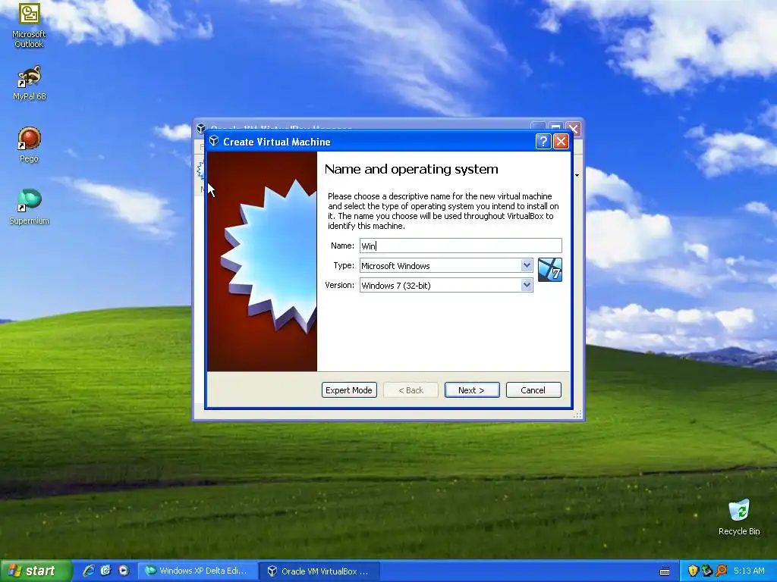
Task: Open the Start menu
Action: tap(35, 571)
